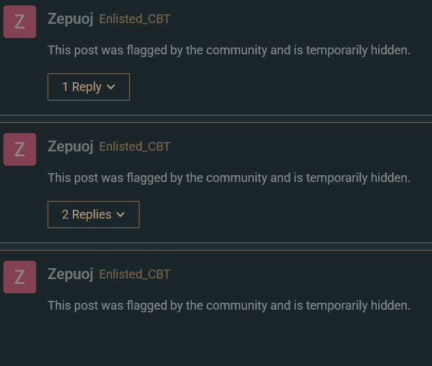
Task: Click the first post's flagged hidden message
Action: point(229,50)
